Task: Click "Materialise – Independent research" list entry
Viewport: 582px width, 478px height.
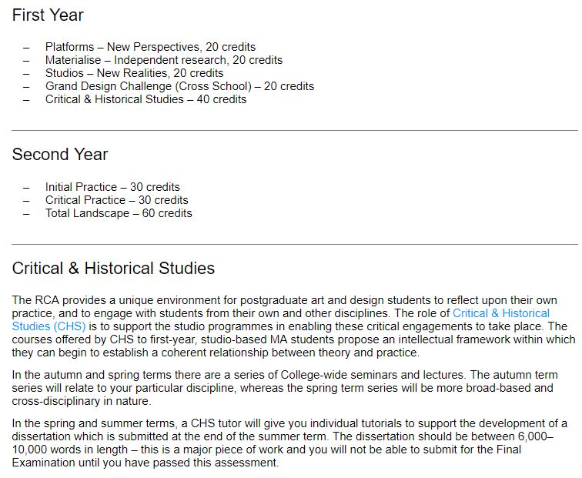Action: (x=163, y=60)
